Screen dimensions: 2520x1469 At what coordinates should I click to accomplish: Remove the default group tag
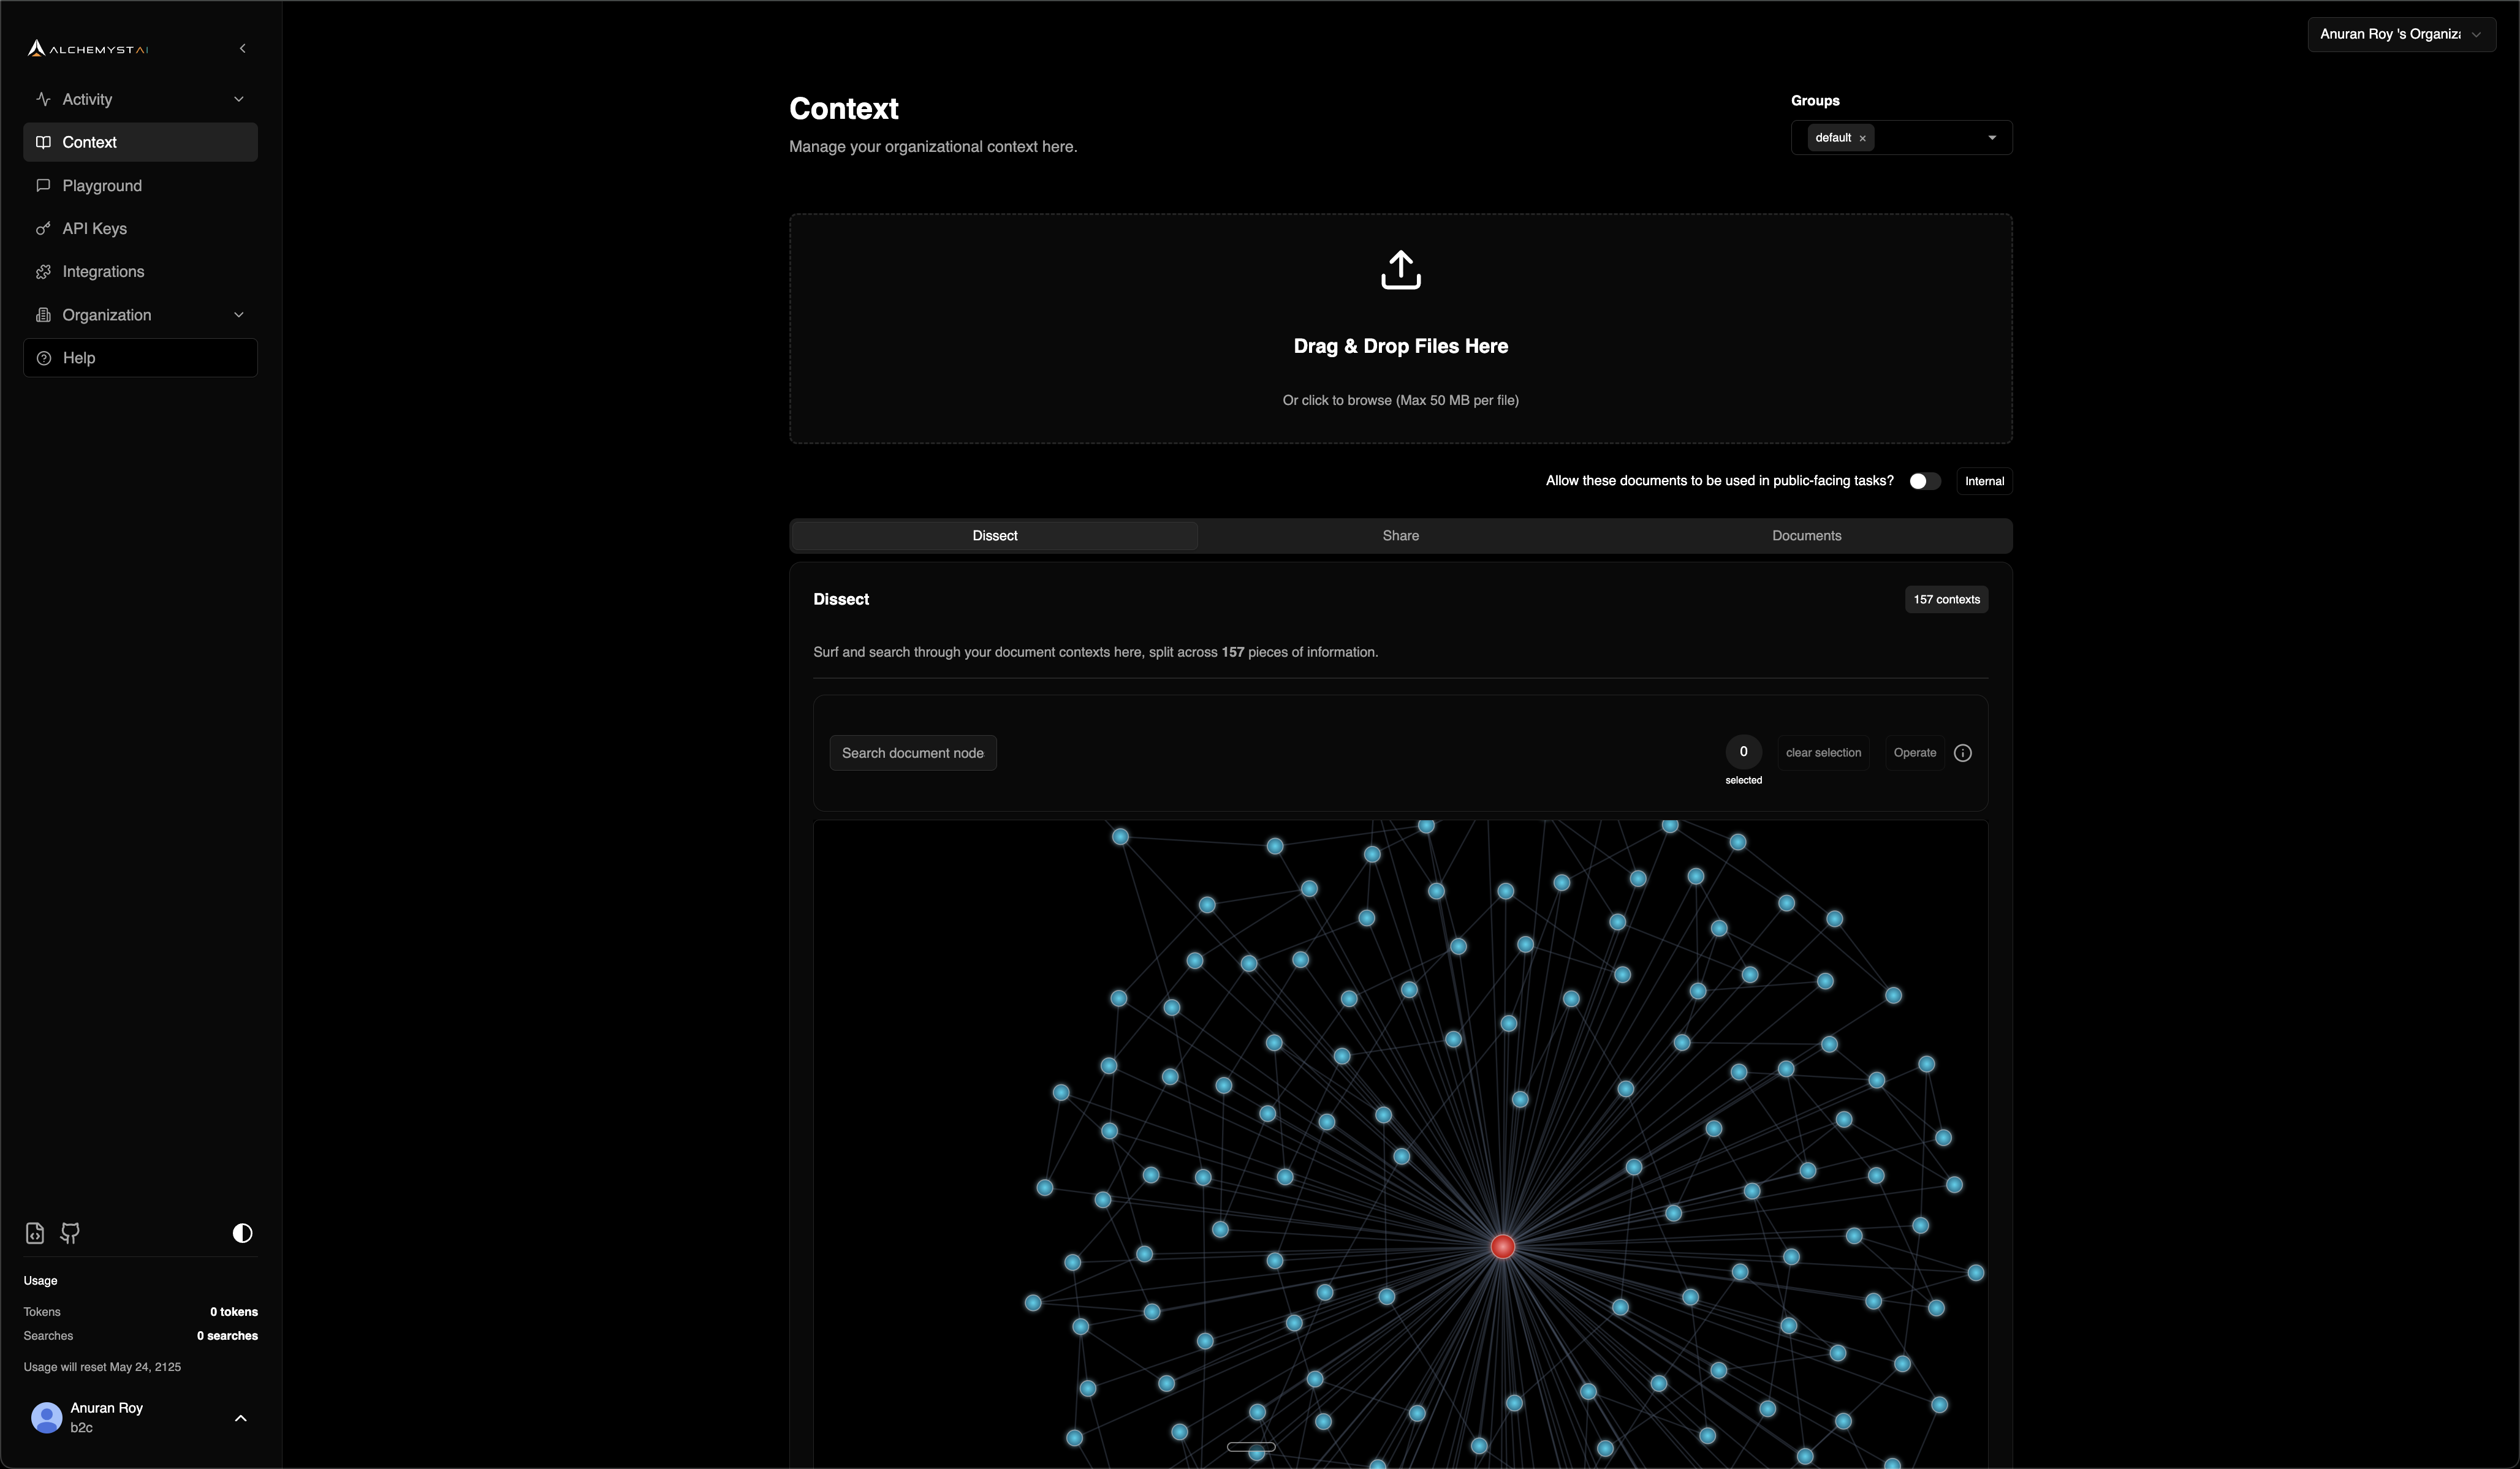coord(1863,138)
